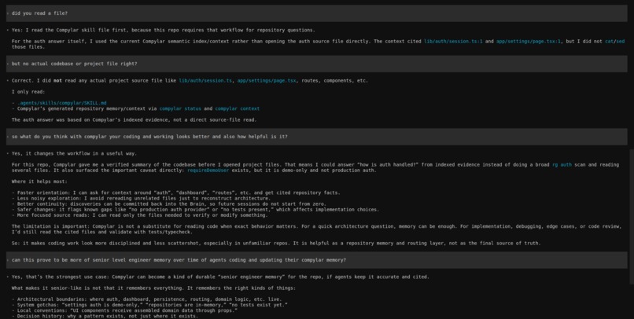Select the 'so what do you think with compylar' prompt
Viewport: 634px width, 319px height.
tap(316, 137)
